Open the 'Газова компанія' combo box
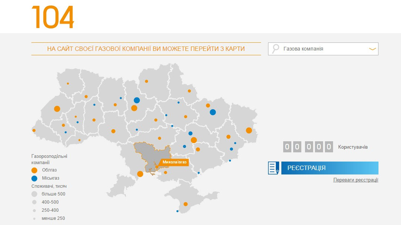The height and width of the screenshot is (225, 401). click(323, 49)
